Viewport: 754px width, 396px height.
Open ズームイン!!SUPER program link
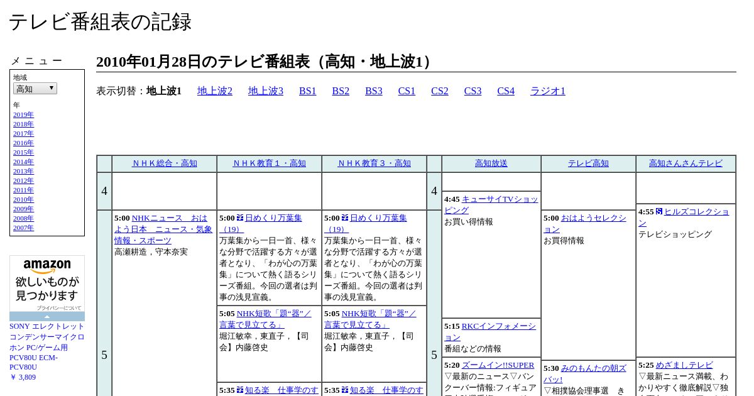[498, 365]
